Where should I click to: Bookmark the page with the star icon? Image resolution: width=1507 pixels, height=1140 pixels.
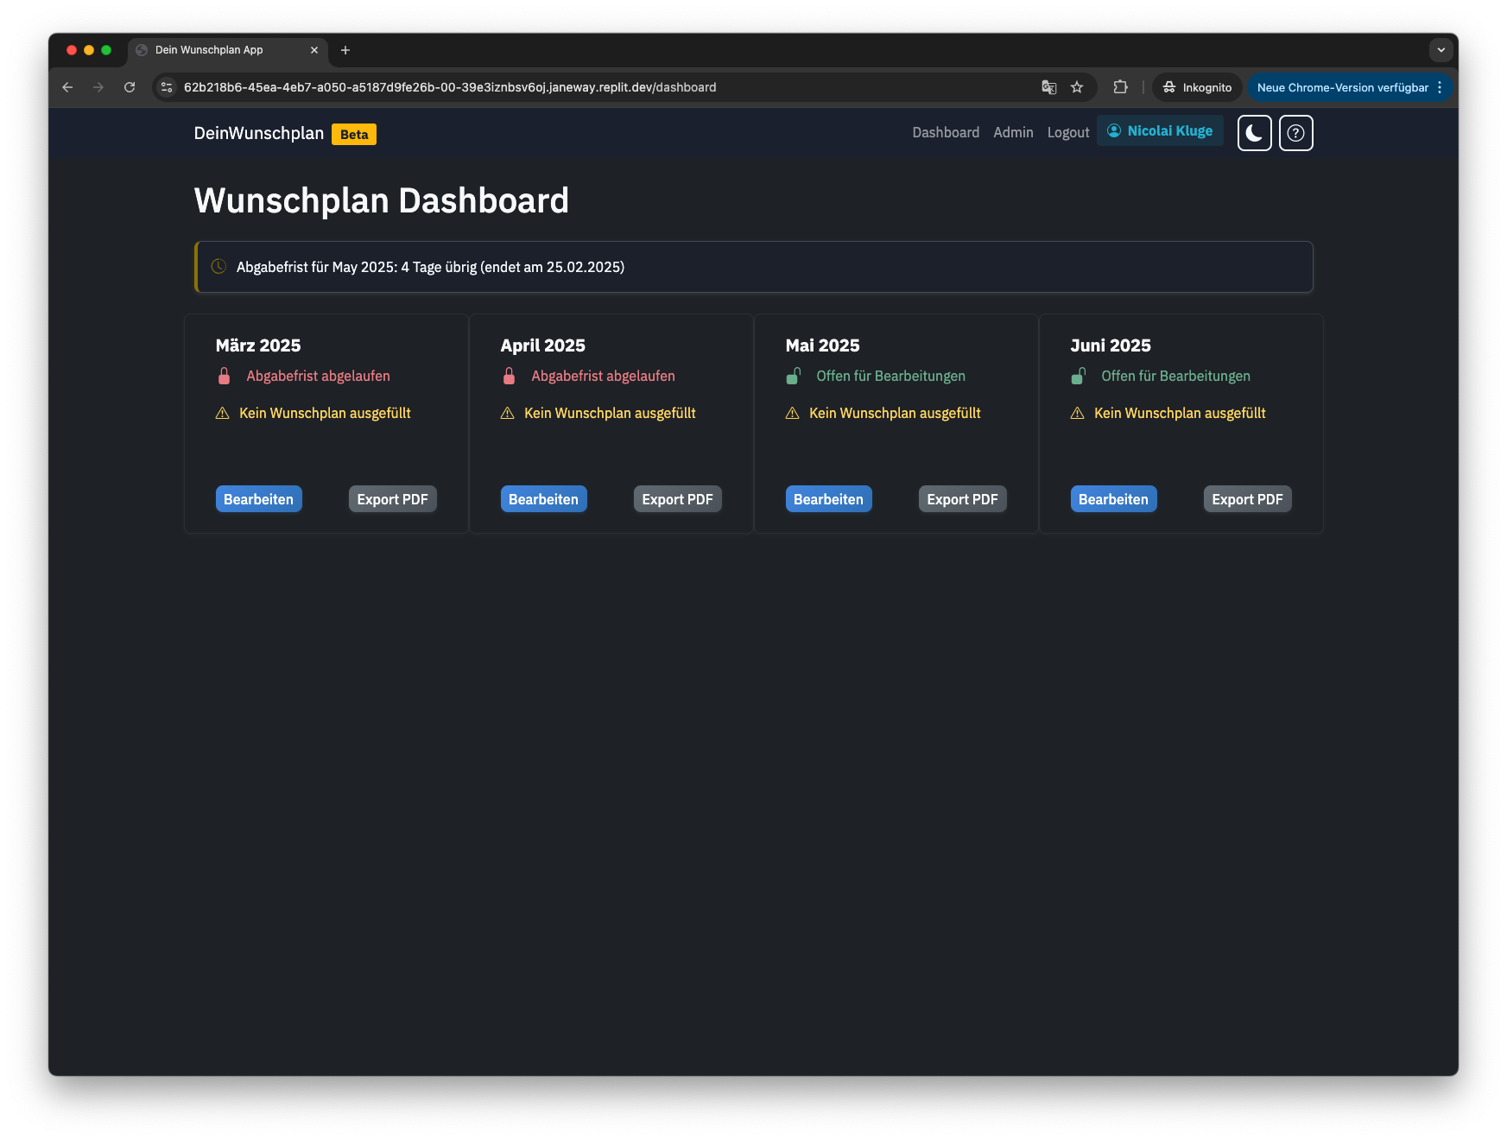coord(1076,87)
